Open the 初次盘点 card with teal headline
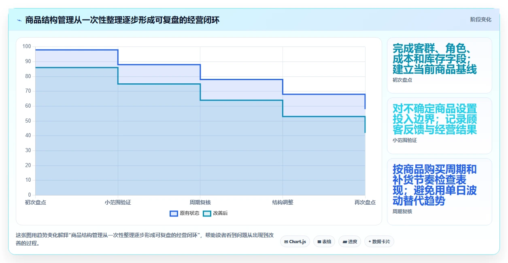The image size is (508, 263). point(440,66)
